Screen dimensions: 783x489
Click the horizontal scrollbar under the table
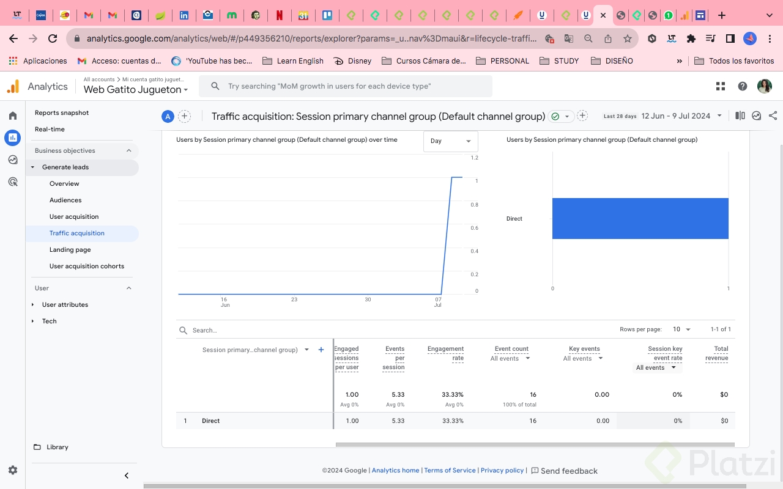[x=534, y=444]
